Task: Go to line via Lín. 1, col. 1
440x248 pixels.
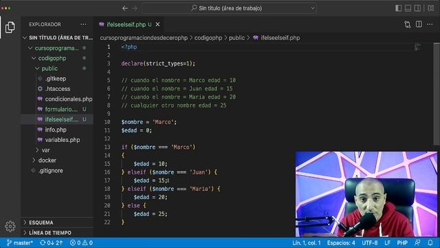Action: [307, 242]
